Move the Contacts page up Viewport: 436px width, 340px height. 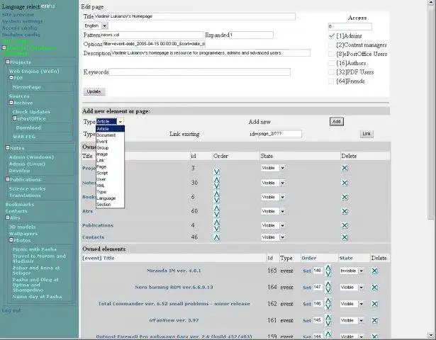[x=217, y=237]
